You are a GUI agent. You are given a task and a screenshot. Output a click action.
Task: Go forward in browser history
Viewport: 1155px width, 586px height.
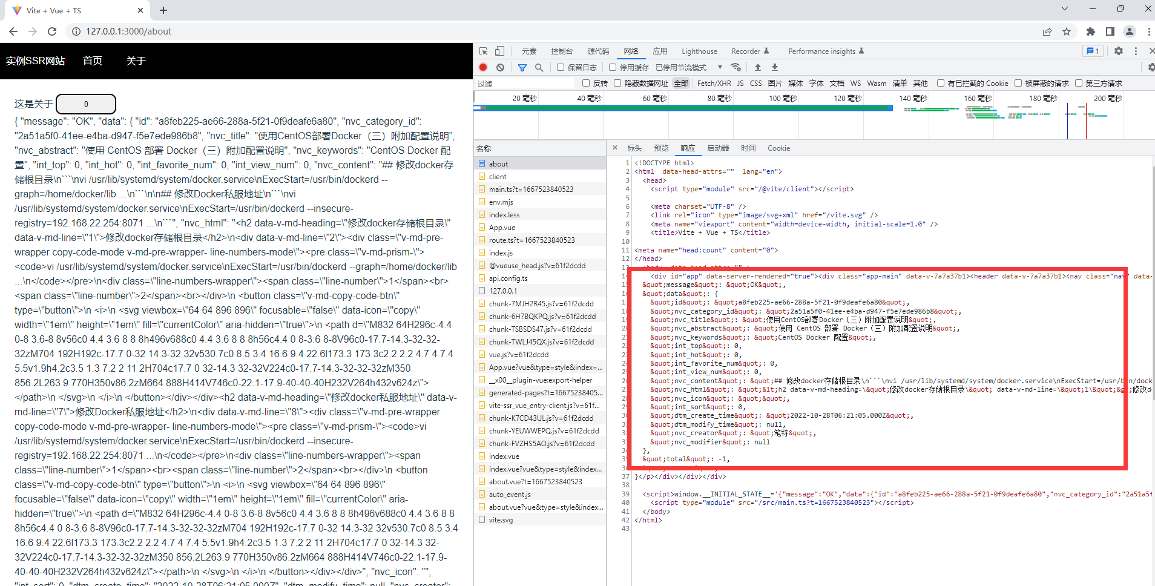[33, 31]
